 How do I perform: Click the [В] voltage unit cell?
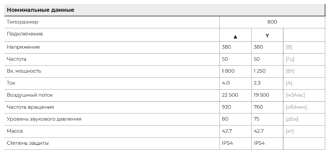[289, 47]
